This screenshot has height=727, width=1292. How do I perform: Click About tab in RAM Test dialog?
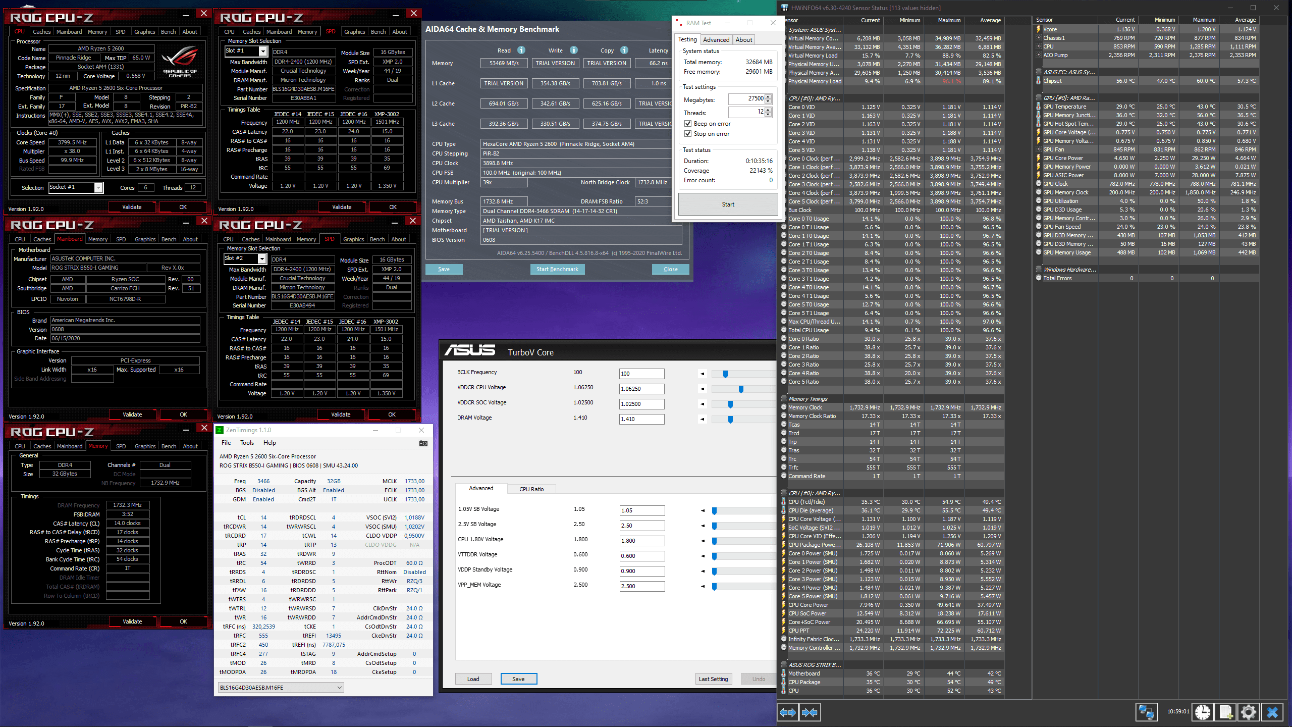tap(744, 39)
